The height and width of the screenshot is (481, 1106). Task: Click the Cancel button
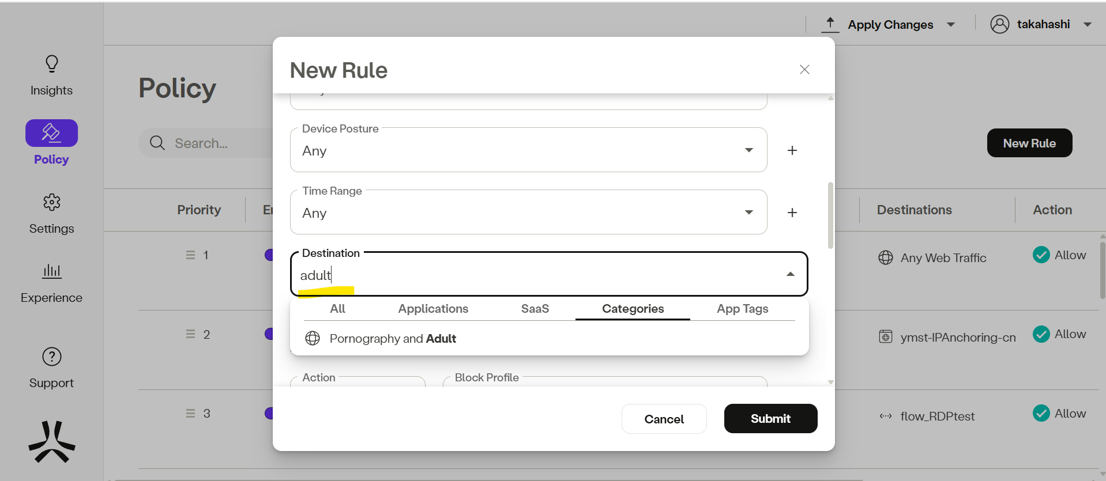(664, 419)
